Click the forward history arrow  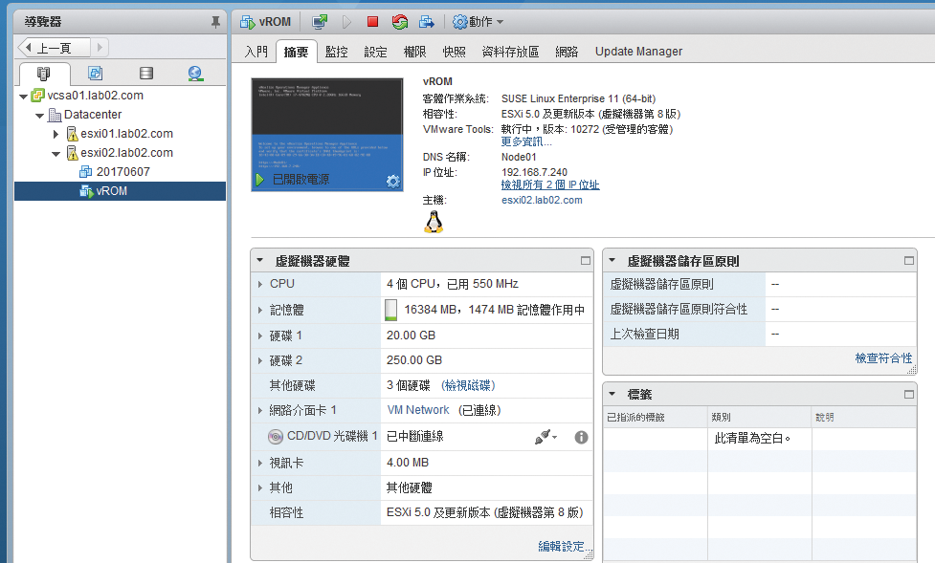point(100,47)
